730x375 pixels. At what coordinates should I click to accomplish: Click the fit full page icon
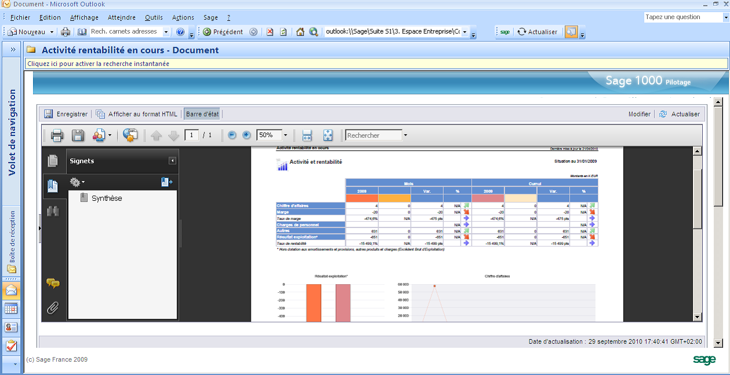[x=328, y=135]
